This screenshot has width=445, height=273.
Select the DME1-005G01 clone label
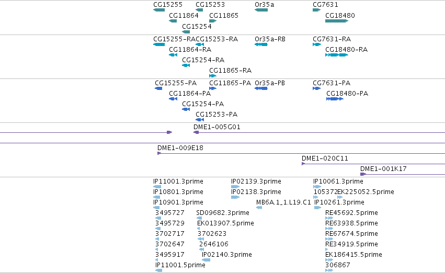217,127
